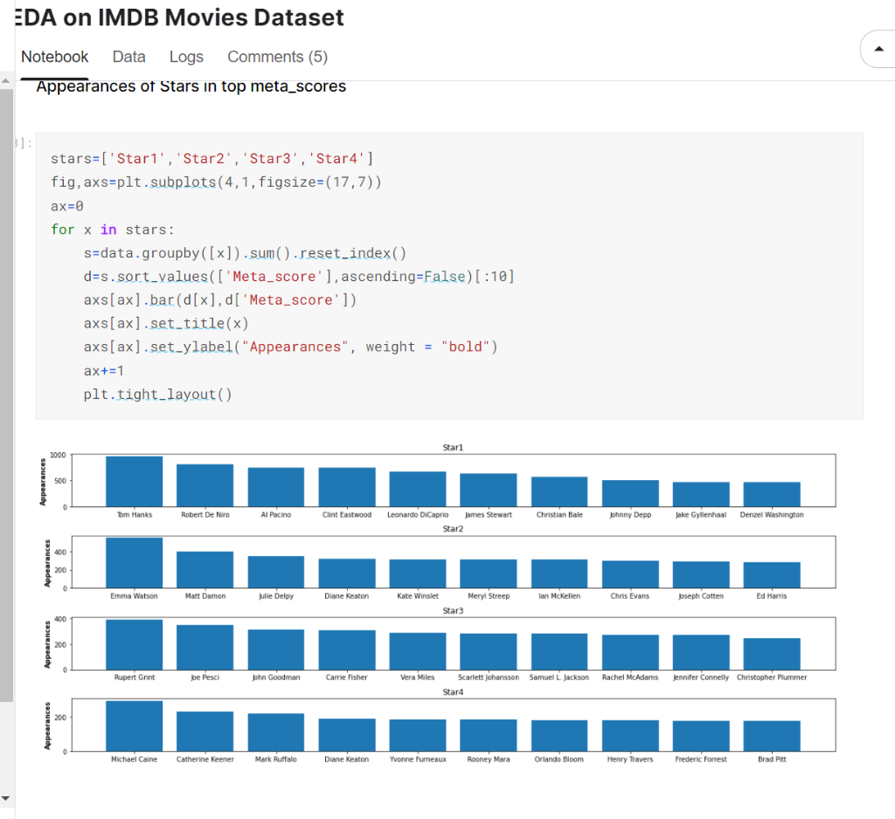Switch to the Notebook tab
The height and width of the screenshot is (819, 895).
click(54, 56)
